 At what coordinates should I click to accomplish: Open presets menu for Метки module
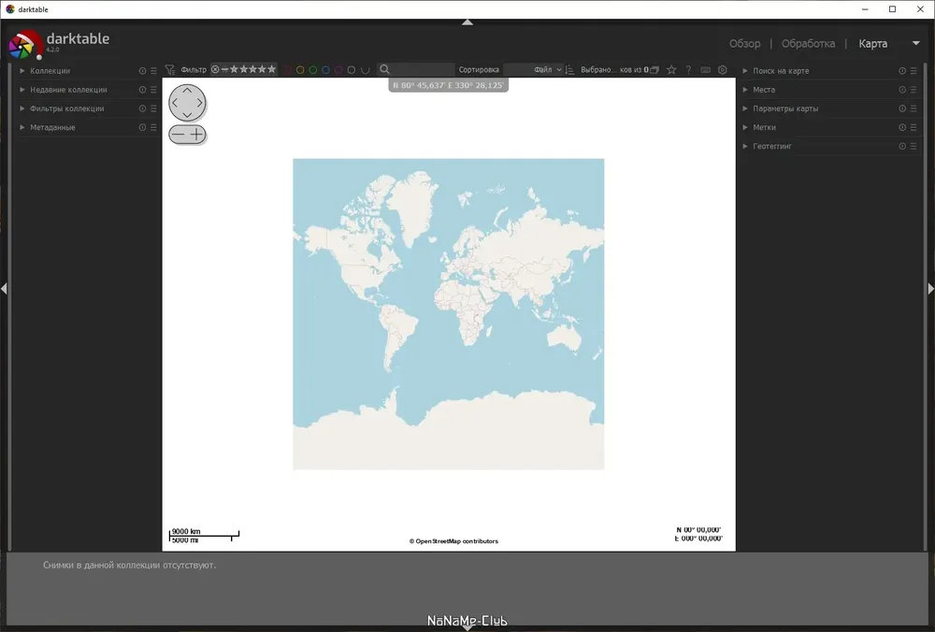(x=913, y=127)
